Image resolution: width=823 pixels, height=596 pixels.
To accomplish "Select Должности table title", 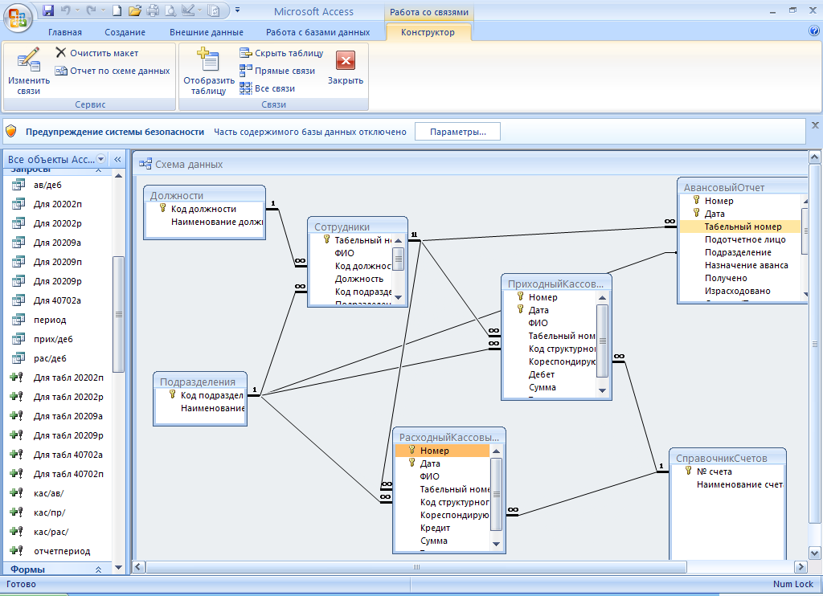I will tap(176, 195).
